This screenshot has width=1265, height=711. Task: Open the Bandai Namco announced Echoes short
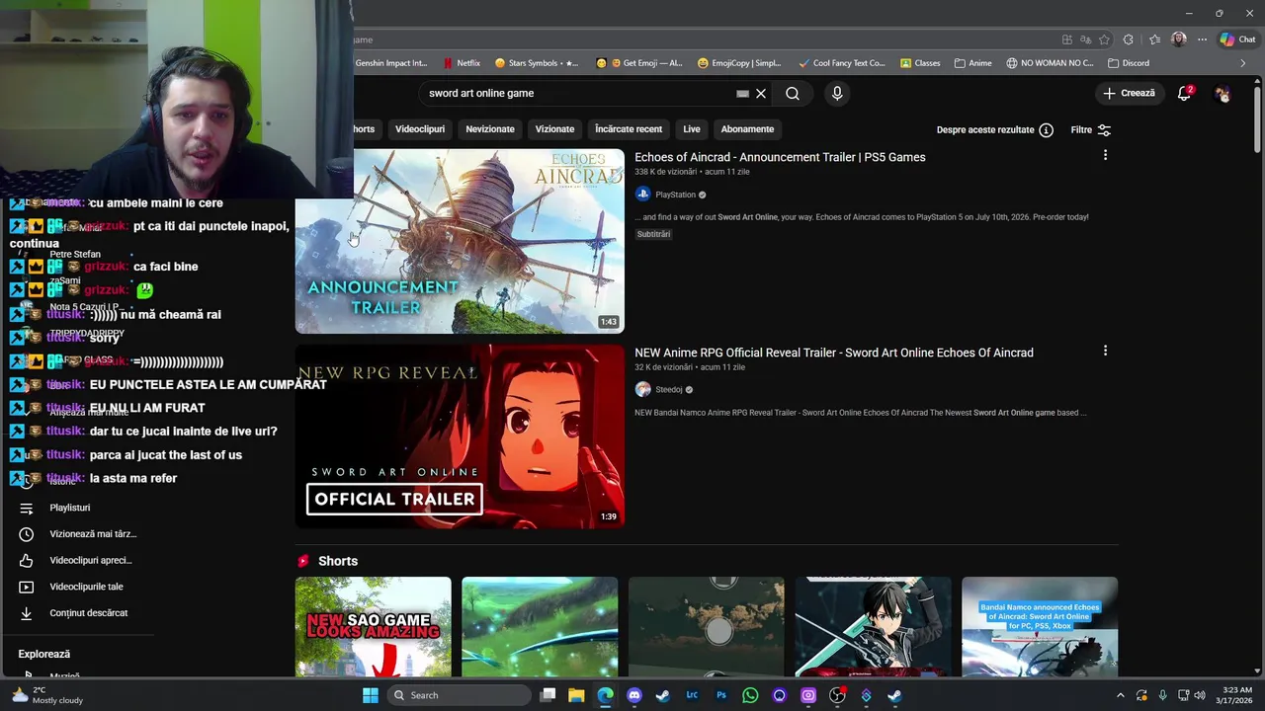pyautogui.click(x=1040, y=627)
